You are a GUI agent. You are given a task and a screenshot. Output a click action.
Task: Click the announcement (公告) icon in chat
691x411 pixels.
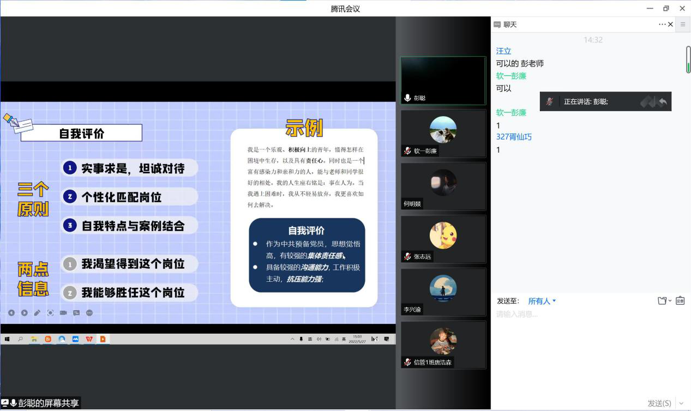pos(680,300)
